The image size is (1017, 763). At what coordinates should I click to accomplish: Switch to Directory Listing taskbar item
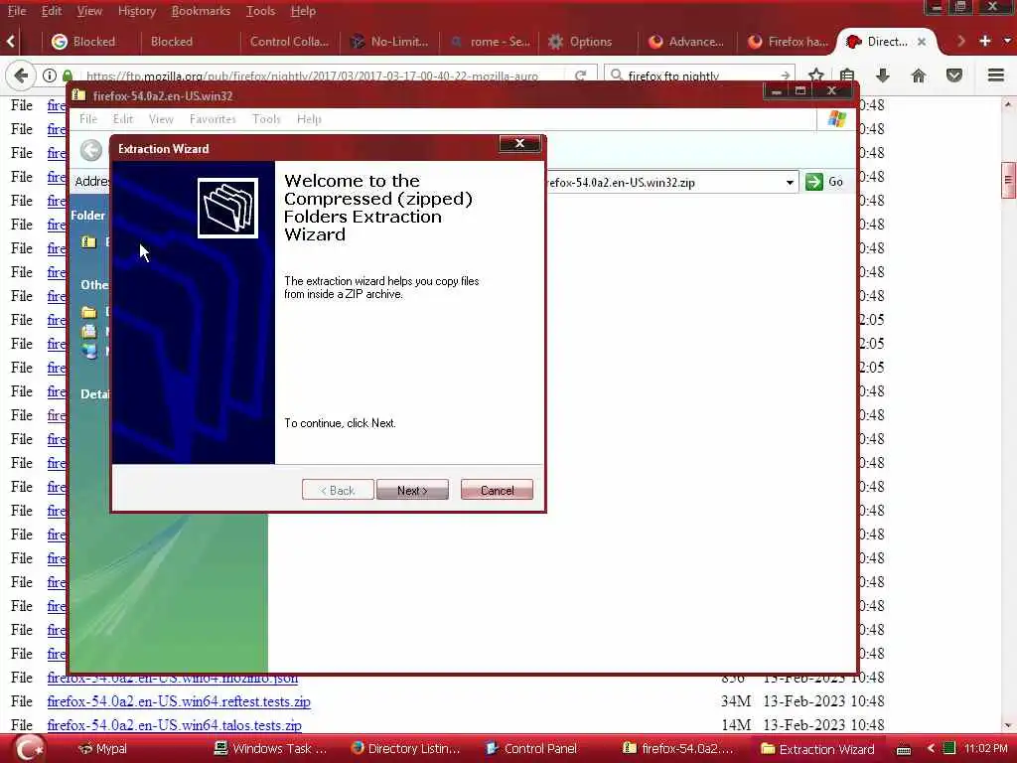click(x=405, y=749)
